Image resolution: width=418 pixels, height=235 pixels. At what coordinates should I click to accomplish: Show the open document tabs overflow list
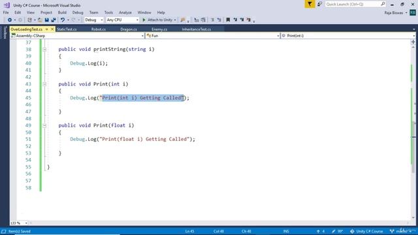[x=413, y=29]
